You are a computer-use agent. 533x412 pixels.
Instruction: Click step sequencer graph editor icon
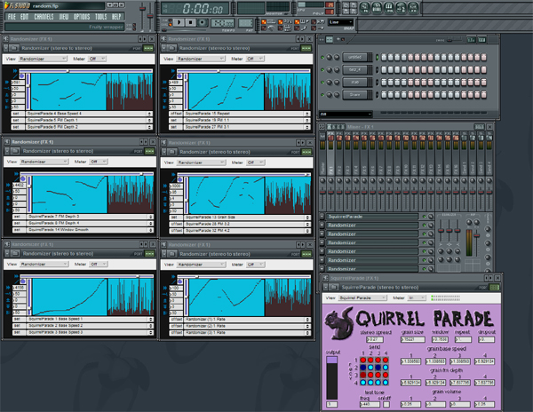point(471,40)
